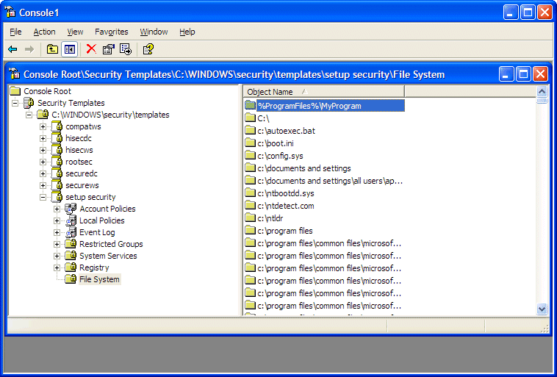Open the Window menu
Image resolution: width=557 pixels, height=377 pixels.
(154, 32)
